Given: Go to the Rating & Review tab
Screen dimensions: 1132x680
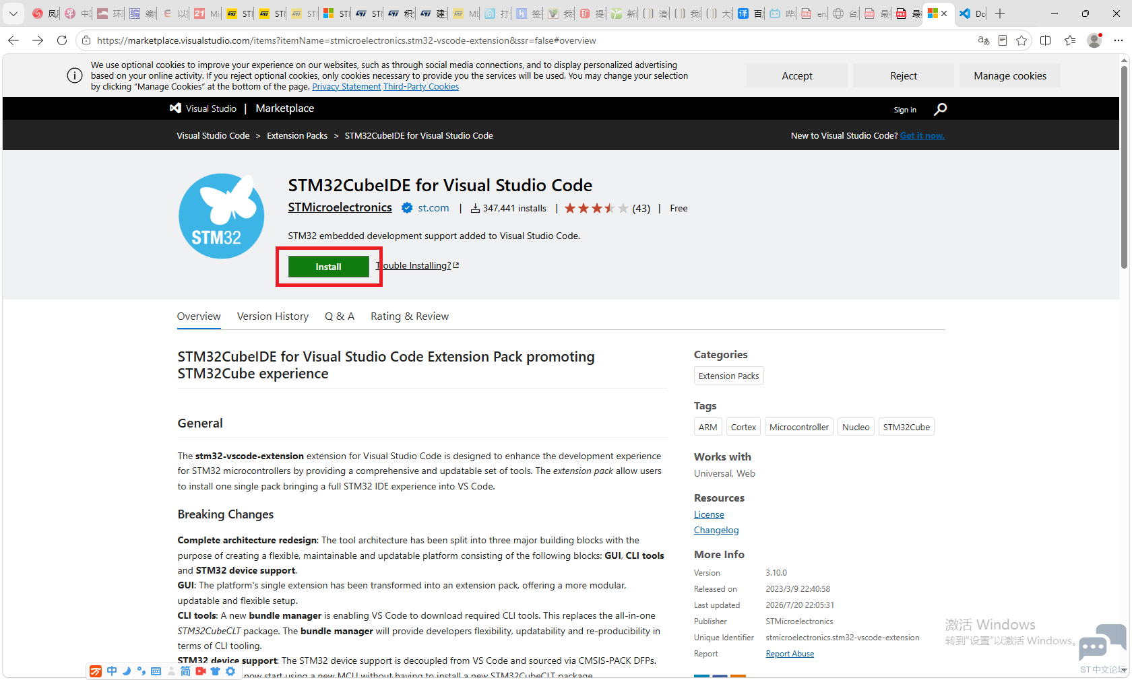Looking at the screenshot, I should (410, 316).
